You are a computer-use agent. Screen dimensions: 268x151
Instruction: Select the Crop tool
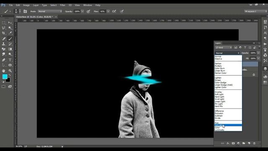(x=3, y=33)
